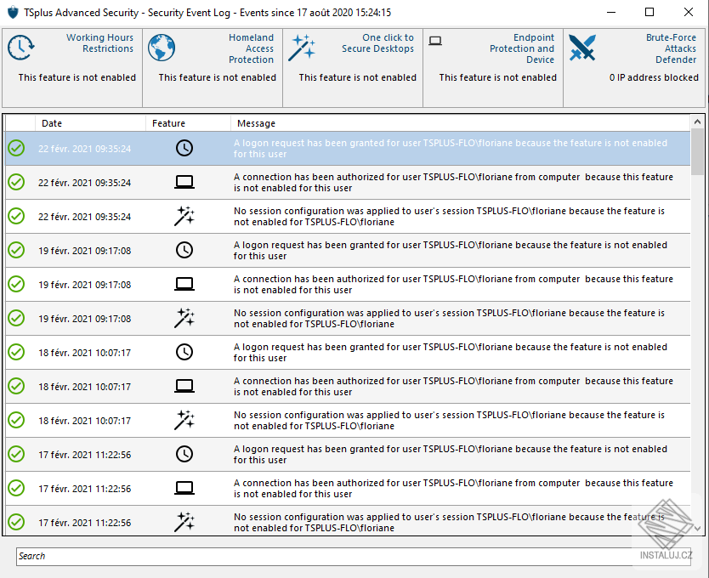The image size is (709, 578).
Task: Click wand feature icon in 22 févr. 09:35:24 row
Action: tap(184, 216)
